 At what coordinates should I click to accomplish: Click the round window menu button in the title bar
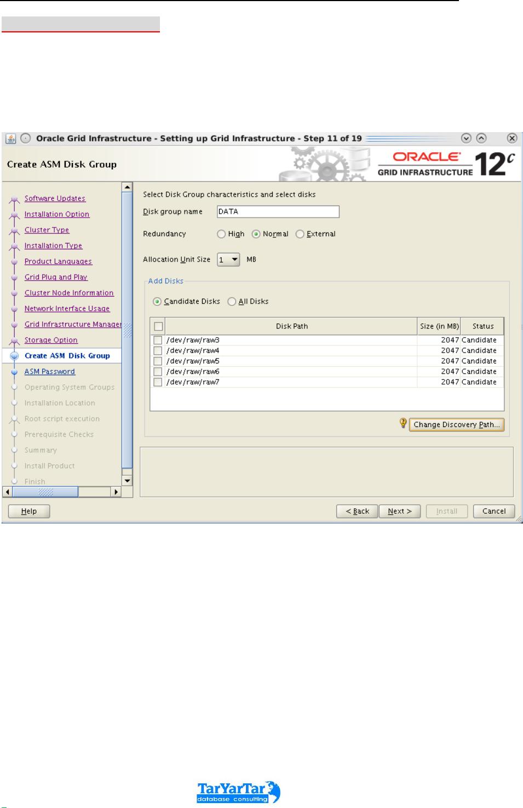click(25, 138)
